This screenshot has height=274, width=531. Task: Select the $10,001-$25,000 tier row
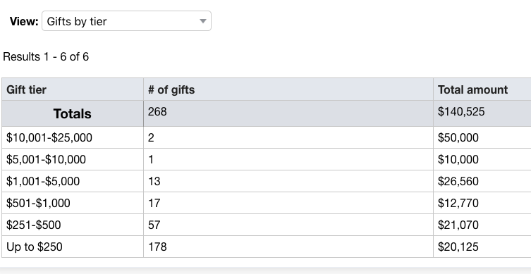[x=266, y=137]
